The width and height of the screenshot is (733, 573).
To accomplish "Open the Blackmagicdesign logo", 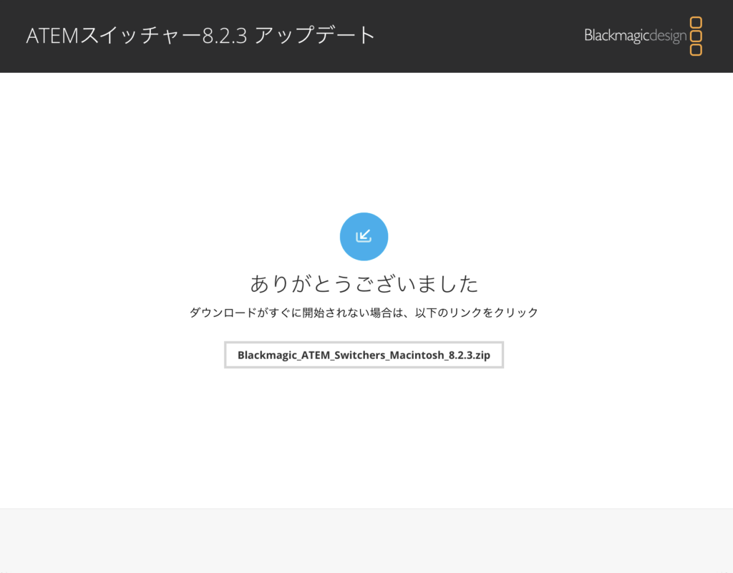I will coord(644,36).
